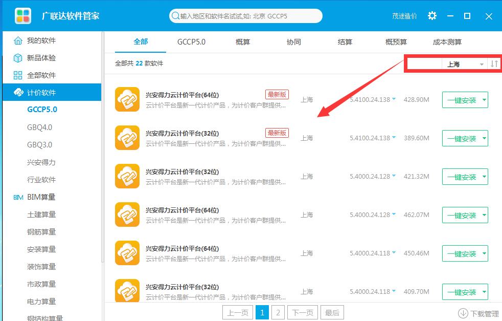502x321 pixels.
Task: Switch to the 概算 tab
Action: 242,41
